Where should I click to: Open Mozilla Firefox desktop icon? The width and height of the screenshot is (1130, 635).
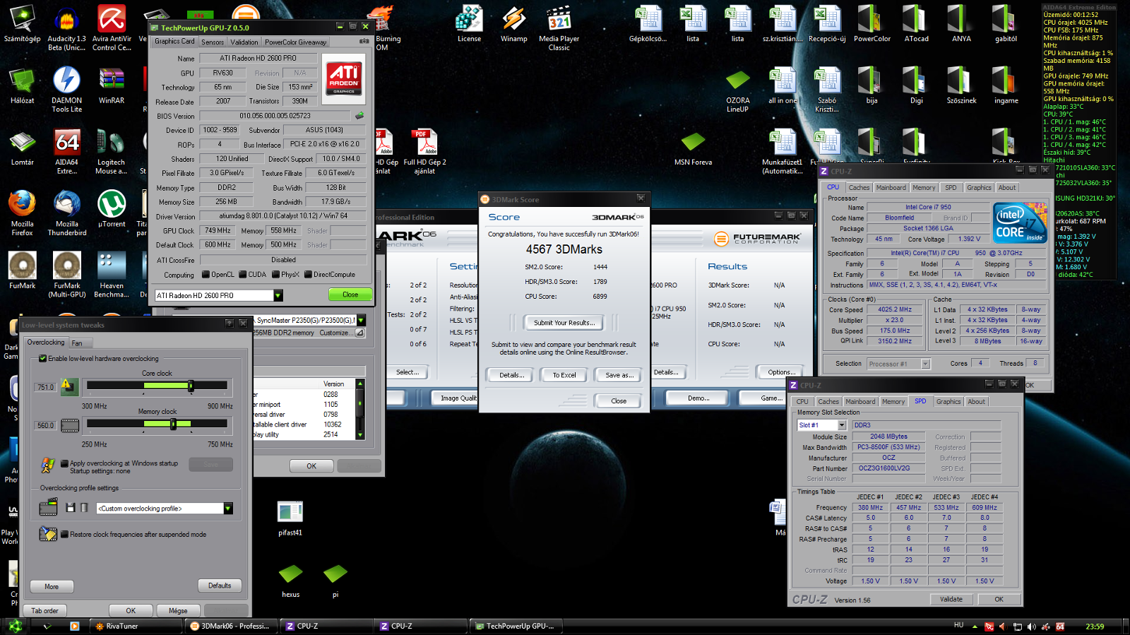[22, 213]
